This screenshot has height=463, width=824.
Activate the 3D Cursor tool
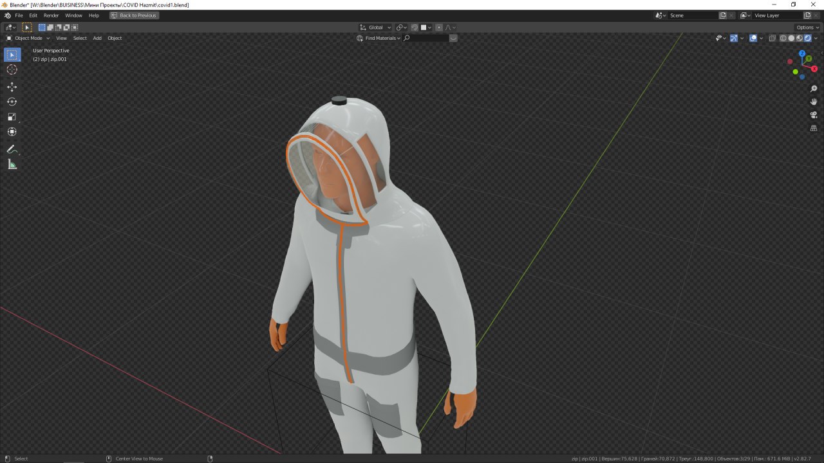[x=12, y=69]
